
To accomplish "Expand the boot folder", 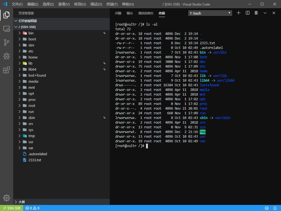I will (x=61, y=39).
